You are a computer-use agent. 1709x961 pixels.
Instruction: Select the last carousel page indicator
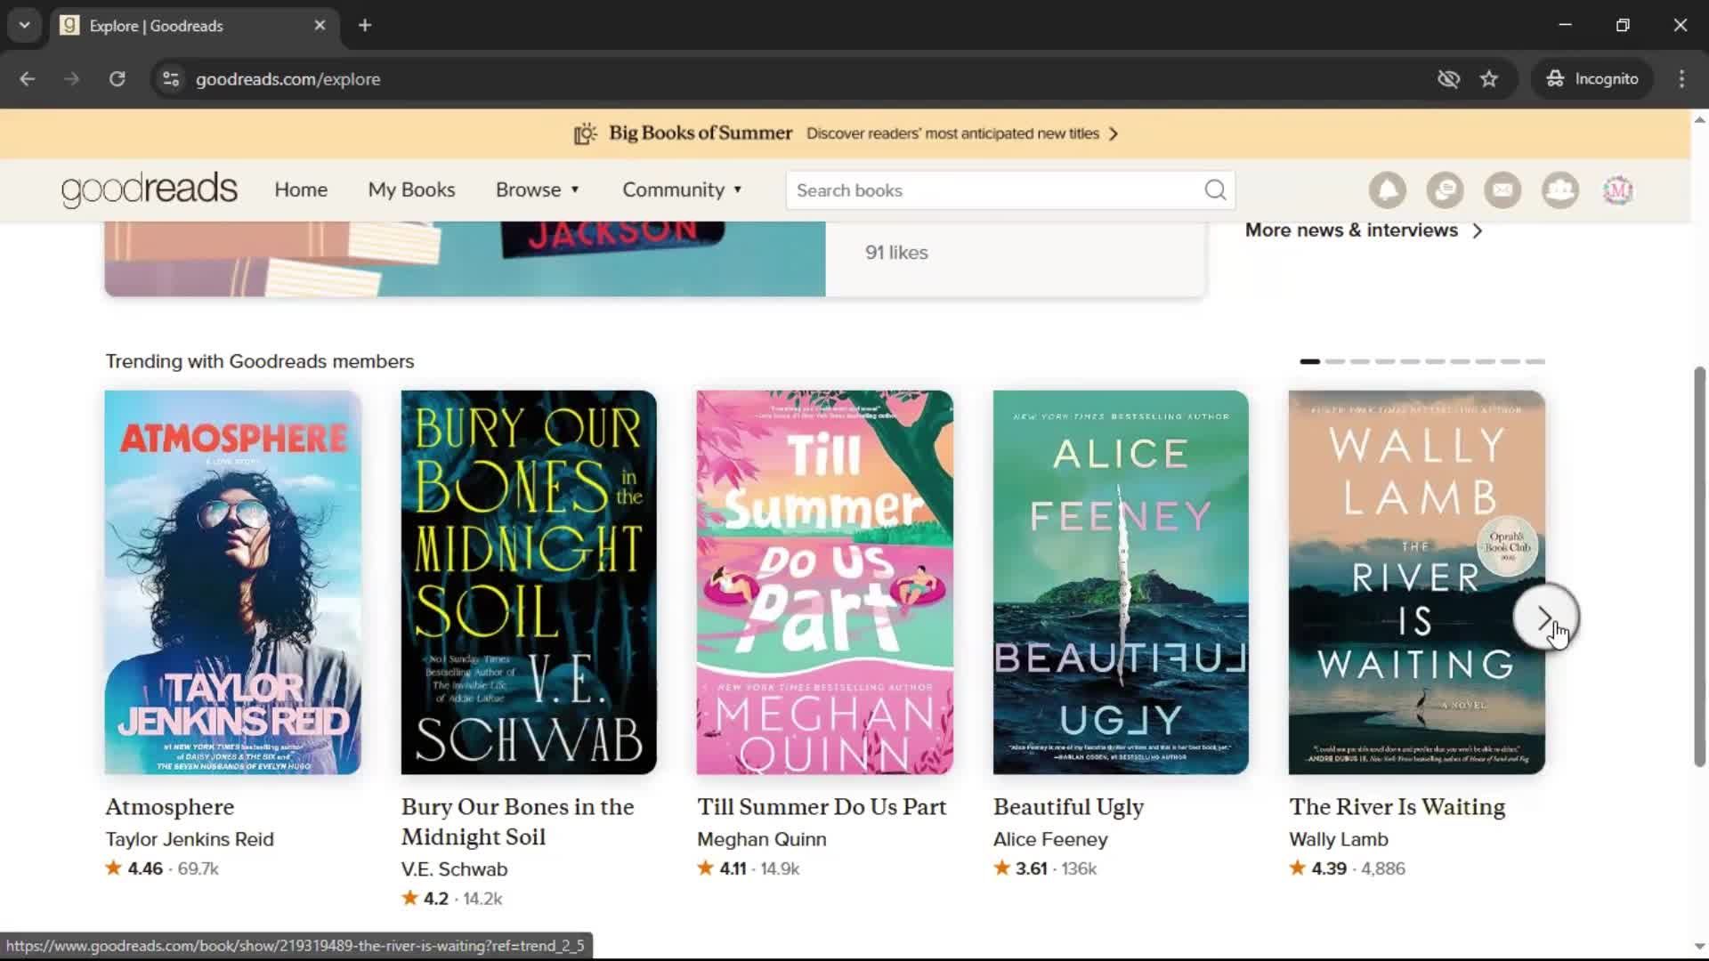click(1535, 362)
